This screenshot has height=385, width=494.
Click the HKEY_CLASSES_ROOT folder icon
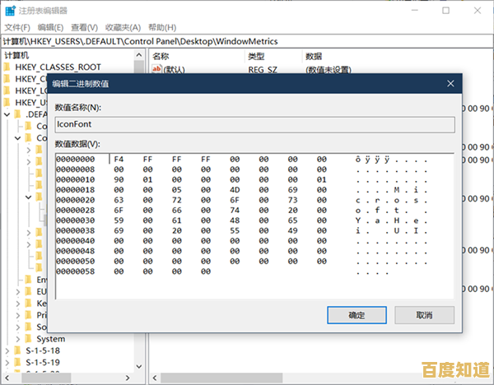(x=7, y=67)
